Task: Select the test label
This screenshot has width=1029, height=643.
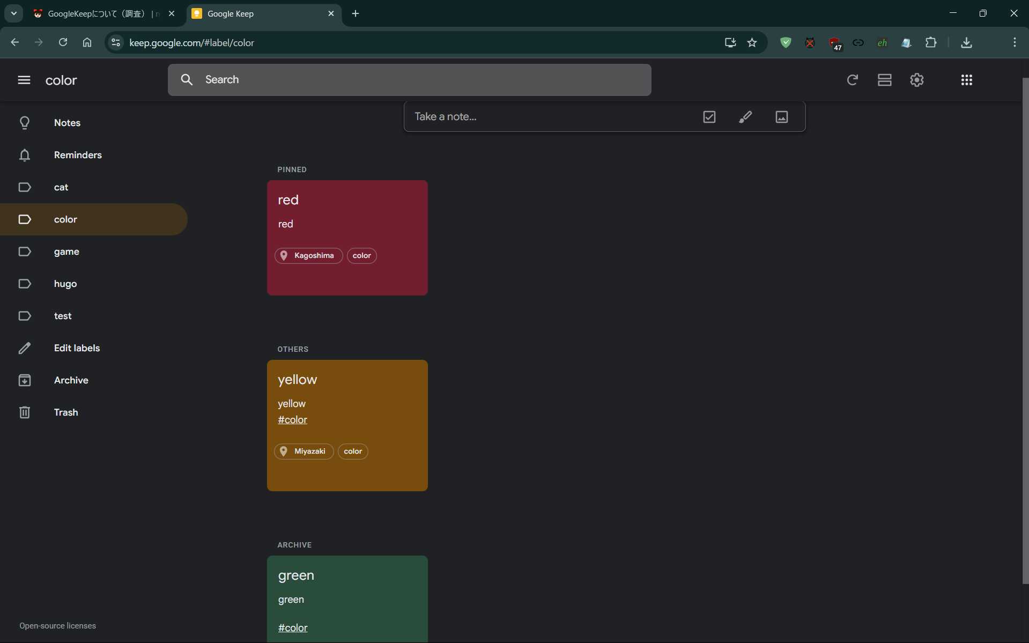Action: [94, 316]
